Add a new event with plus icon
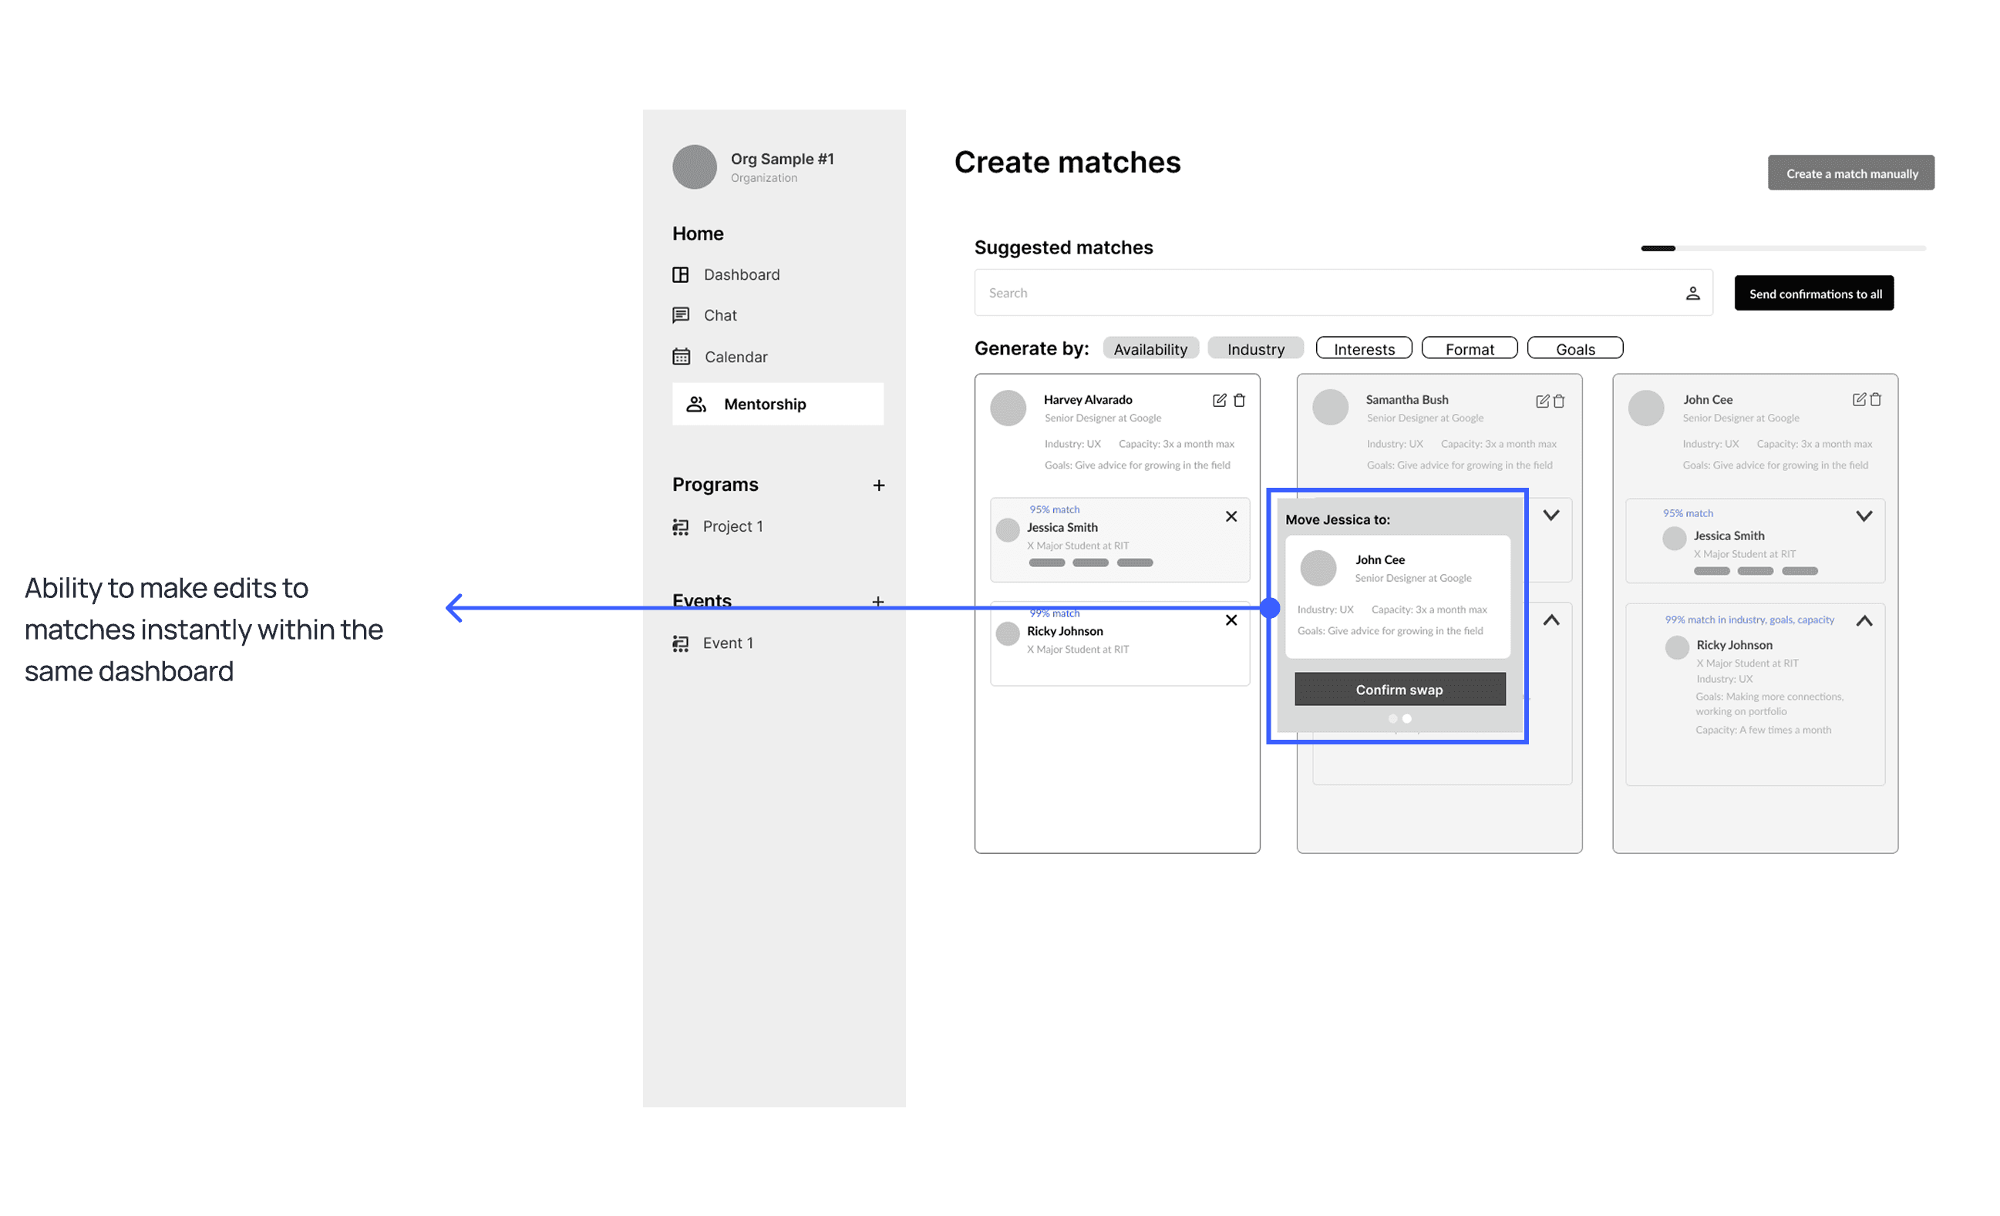This screenshot has width=2000, height=1216. [x=877, y=601]
